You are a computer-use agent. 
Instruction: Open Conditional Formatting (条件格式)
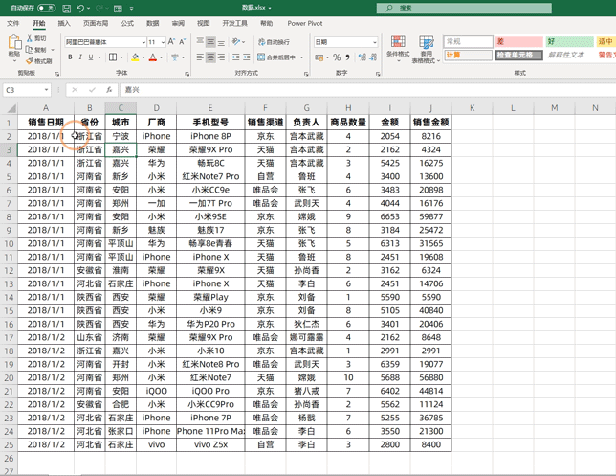click(x=398, y=49)
